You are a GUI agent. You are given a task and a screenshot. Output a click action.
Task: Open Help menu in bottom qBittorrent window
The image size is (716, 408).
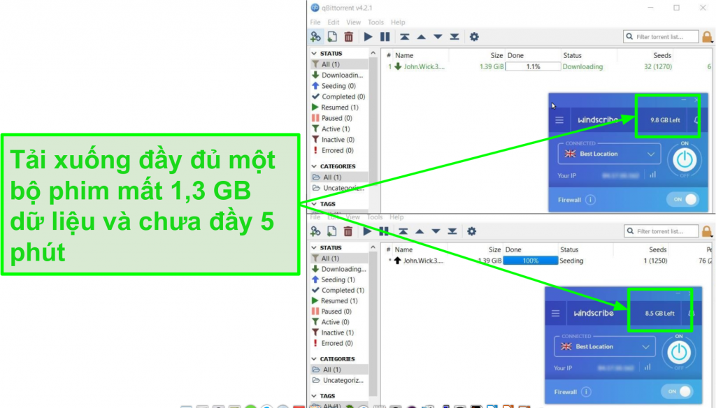click(396, 217)
